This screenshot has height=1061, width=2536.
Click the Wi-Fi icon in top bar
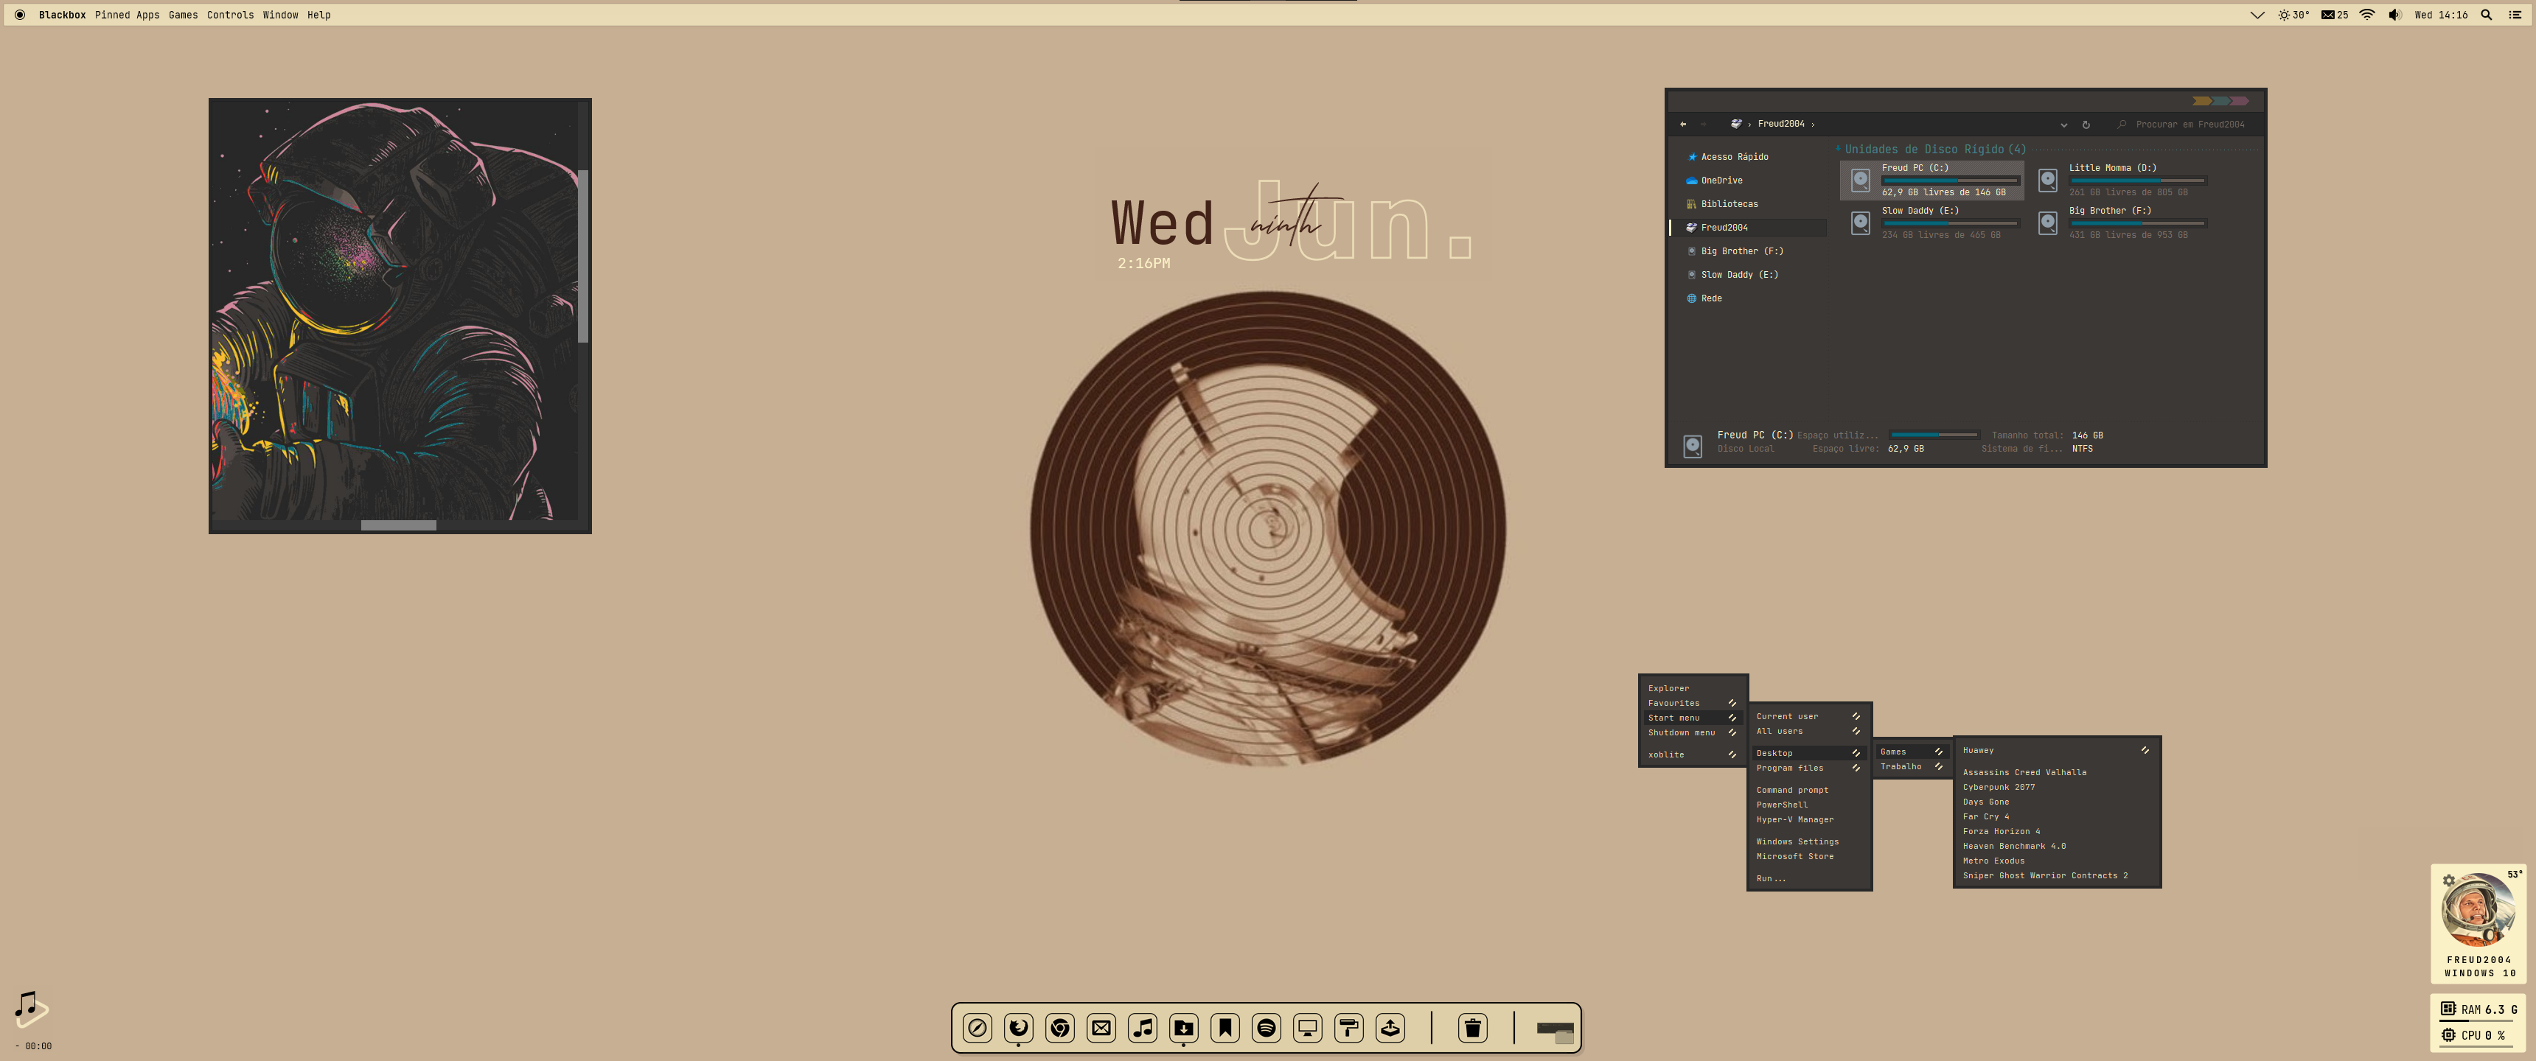pos(2366,15)
